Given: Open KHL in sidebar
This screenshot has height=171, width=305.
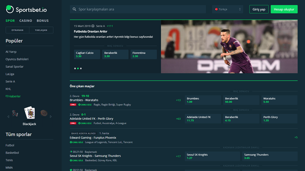Looking at the screenshot, I should (x=8, y=89).
